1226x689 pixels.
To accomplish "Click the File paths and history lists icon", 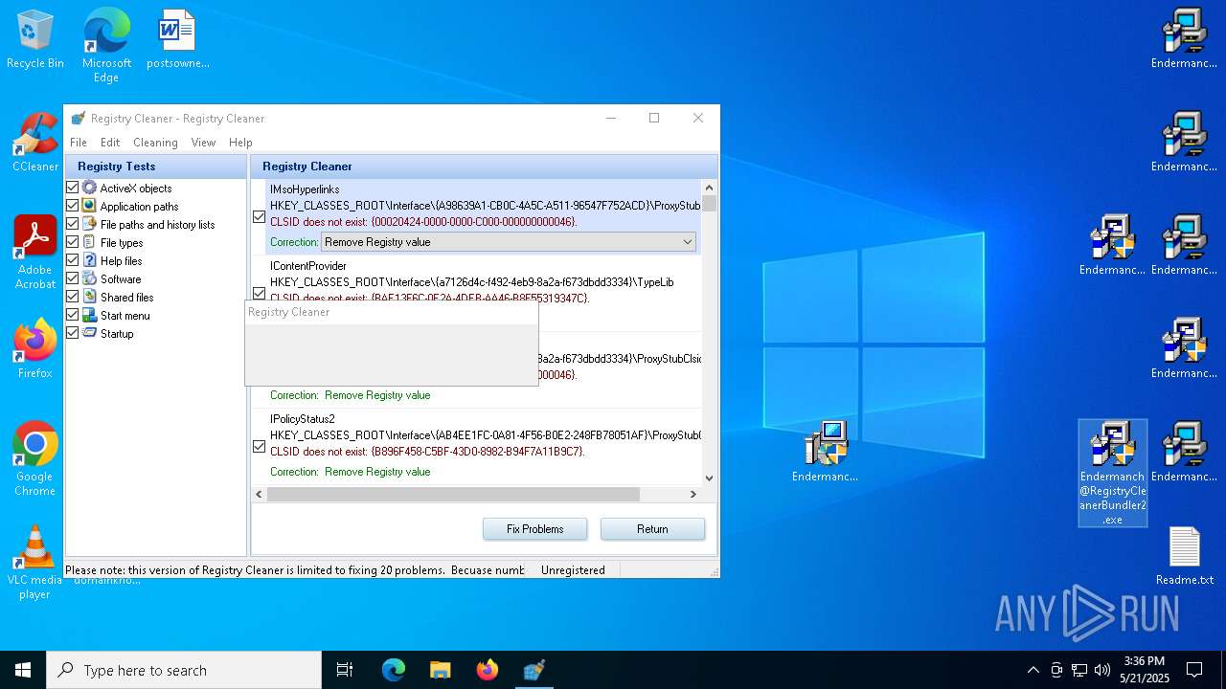I will (89, 224).
